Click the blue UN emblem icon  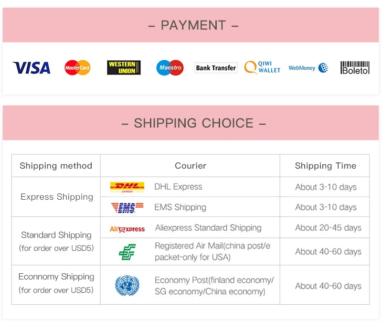127,285
